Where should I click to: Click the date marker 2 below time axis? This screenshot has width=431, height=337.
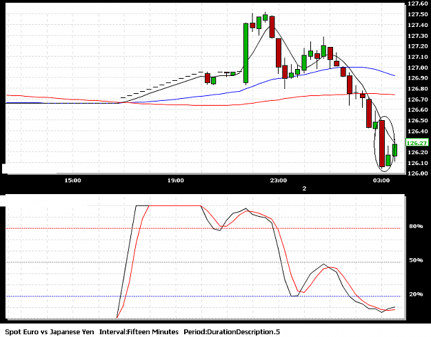[304, 189]
